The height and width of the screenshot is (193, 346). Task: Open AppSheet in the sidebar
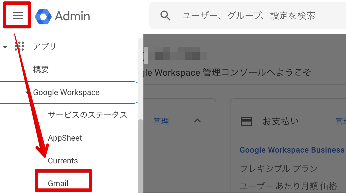[65, 138]
